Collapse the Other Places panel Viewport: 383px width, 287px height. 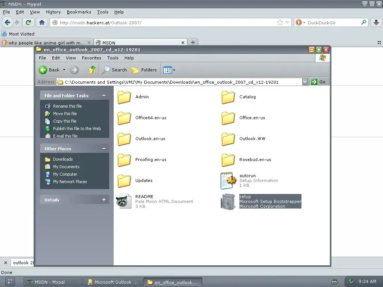[104, 148]
